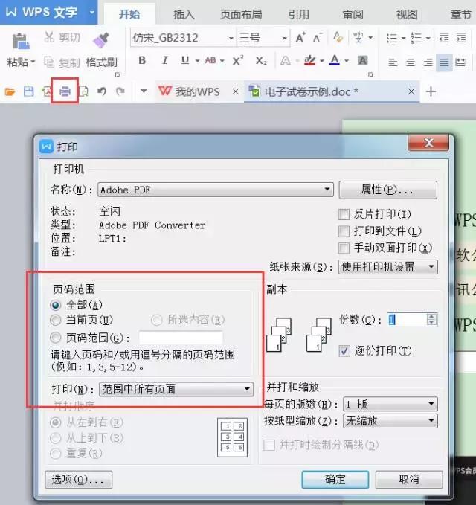Viewport: 476px width, 505px height.
Task: Open the printer name Adobe PDF dropdown
Action: point(216,190)
